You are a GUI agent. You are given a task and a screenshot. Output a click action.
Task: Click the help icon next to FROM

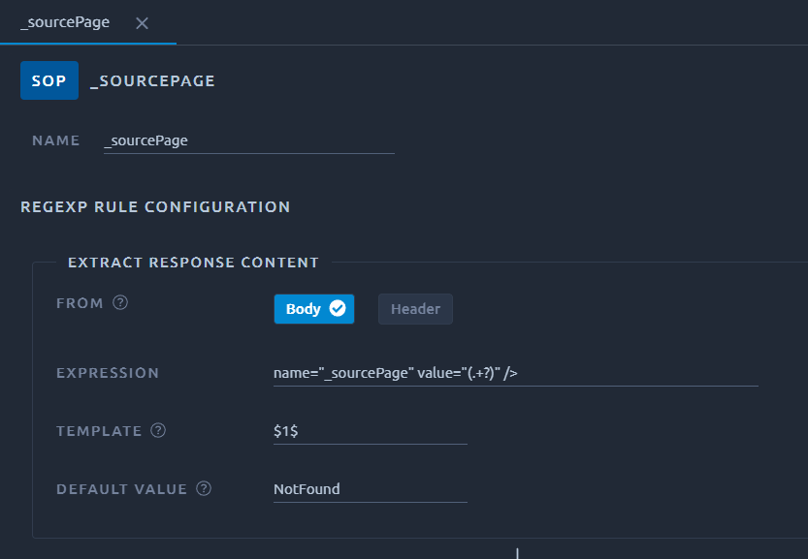[120, 302]
